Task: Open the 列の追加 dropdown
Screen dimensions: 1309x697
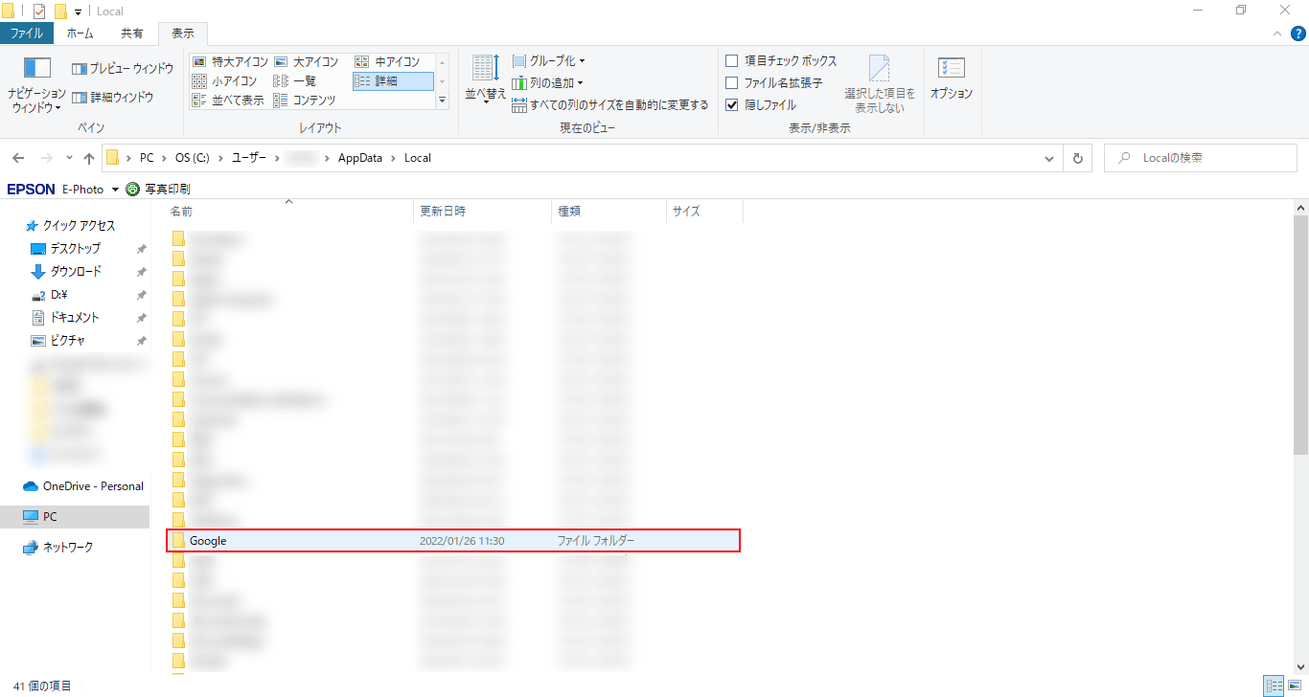Action: pos(548,83)
